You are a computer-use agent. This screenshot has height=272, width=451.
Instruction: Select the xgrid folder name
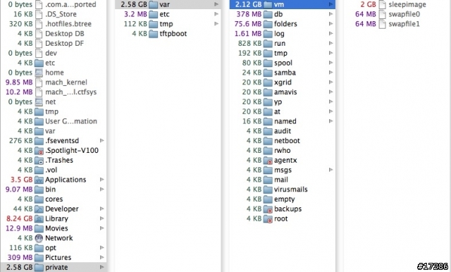click(283, 82)
